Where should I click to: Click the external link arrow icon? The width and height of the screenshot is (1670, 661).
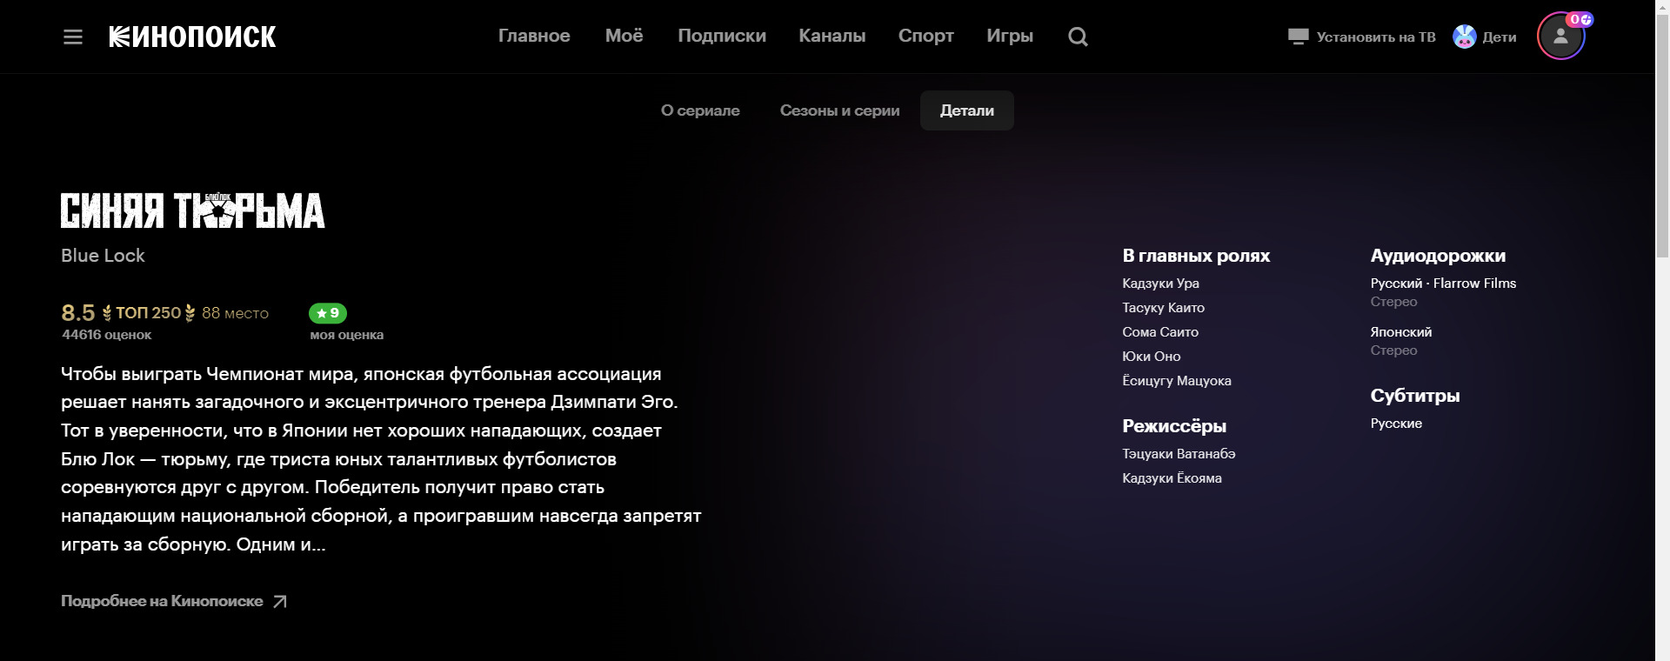[x=280, y=602]
